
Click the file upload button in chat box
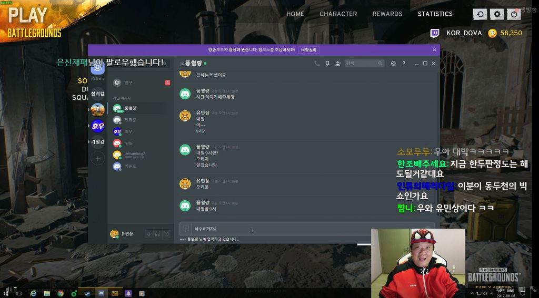[x=186, y=229]
